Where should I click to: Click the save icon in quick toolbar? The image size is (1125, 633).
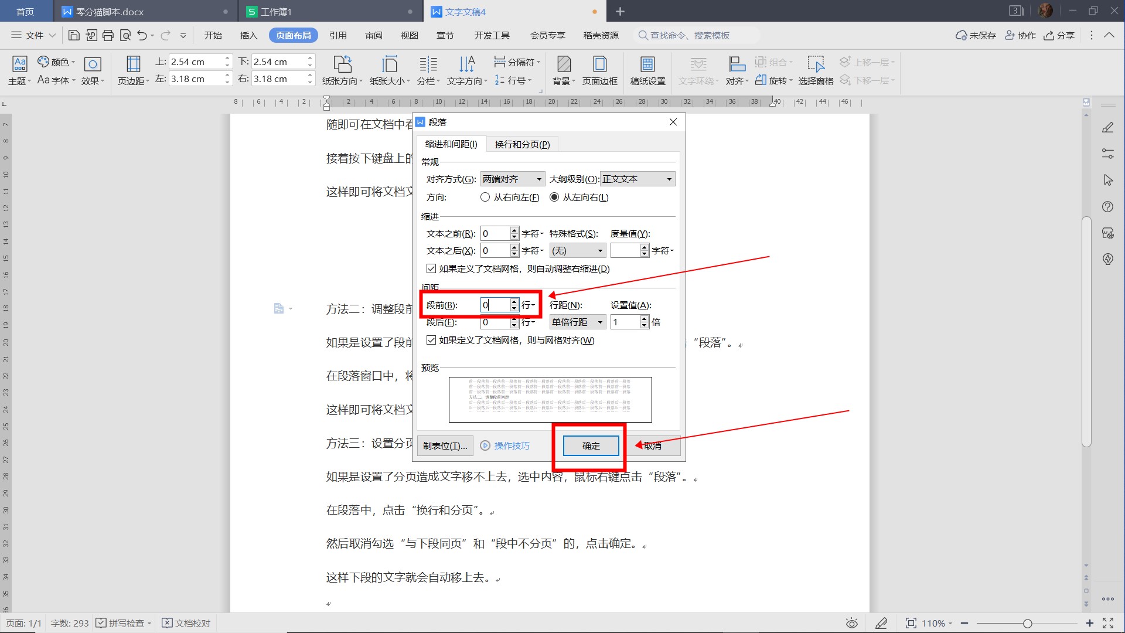pyautogui.click(x=74, y=36)
